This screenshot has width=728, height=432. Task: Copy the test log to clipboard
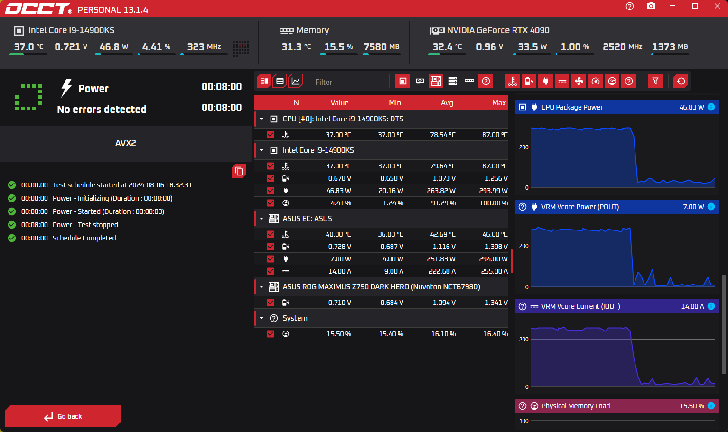tap(239, 171)
